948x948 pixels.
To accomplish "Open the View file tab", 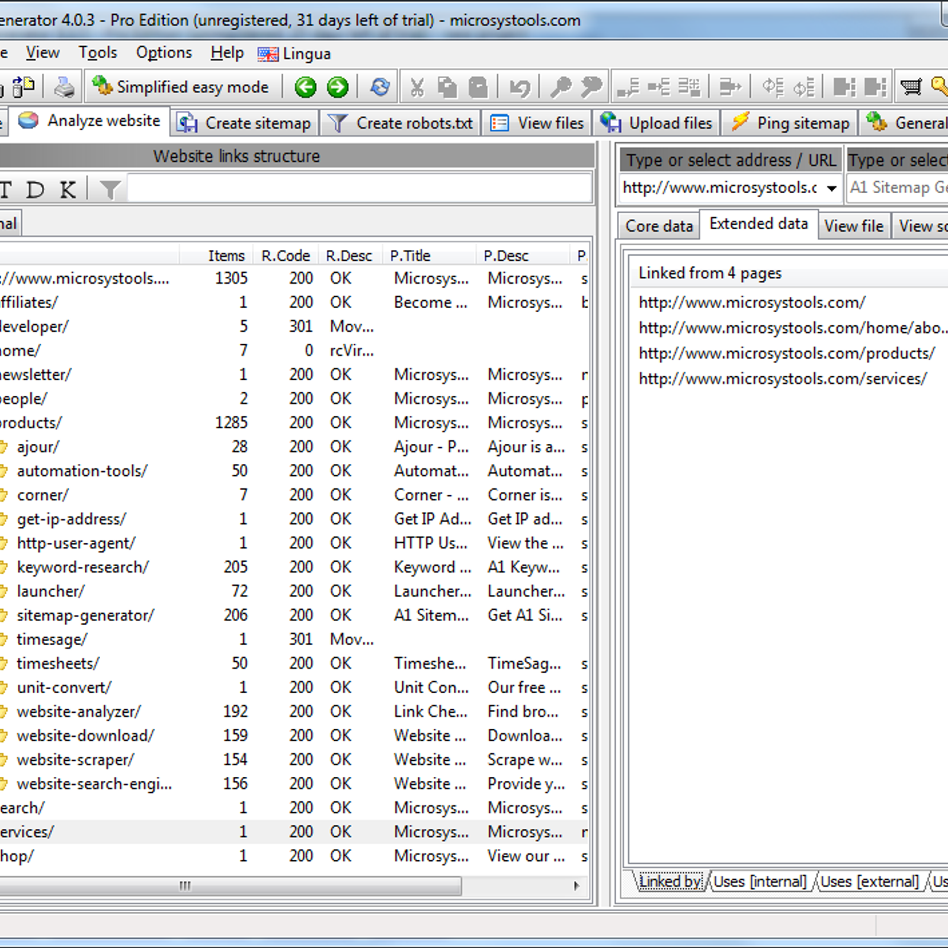I will [854, 226].
